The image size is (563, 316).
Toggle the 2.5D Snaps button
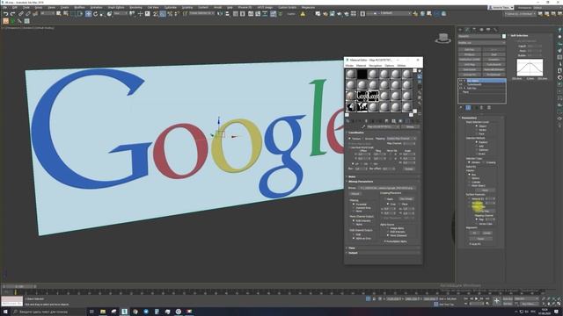coord(156,14)
